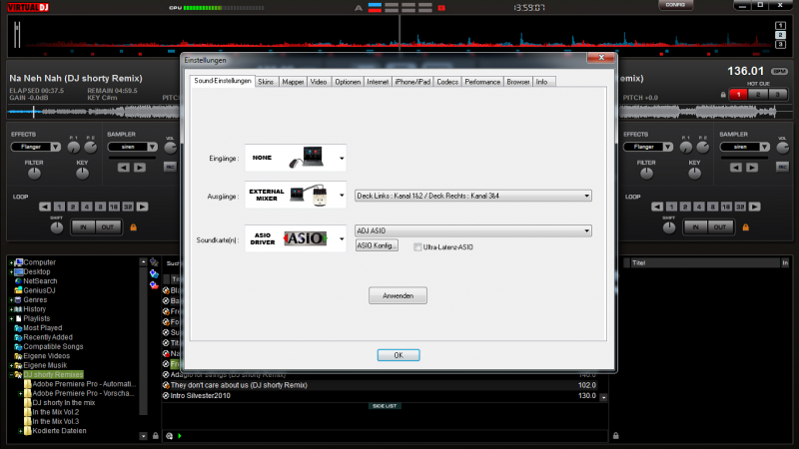
Task: Select the NetSearch folder in browser
Action: [x=40, y=281]
